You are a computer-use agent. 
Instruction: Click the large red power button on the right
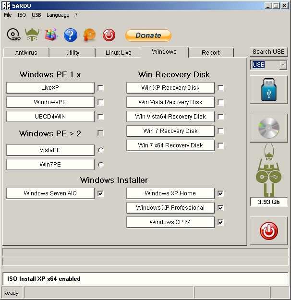point(268,231)
